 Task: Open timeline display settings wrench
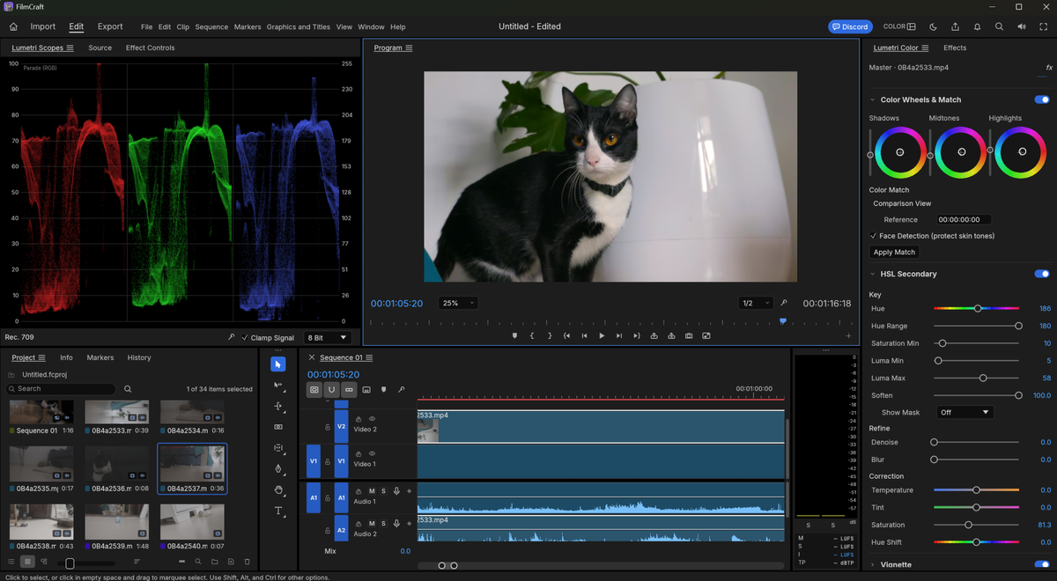(x=402, y=389)
